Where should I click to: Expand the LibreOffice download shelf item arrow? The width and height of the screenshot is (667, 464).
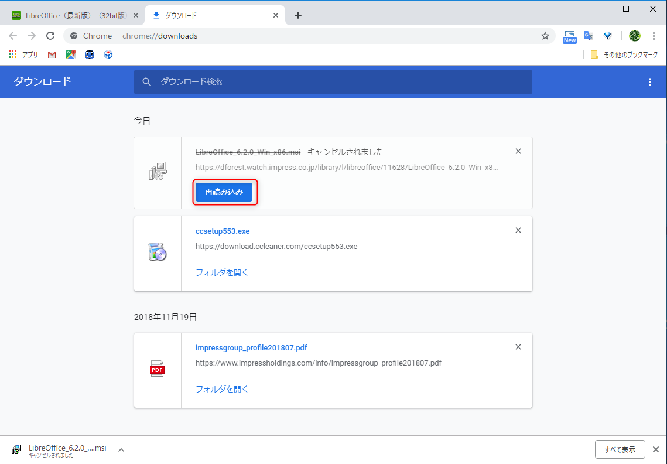(x=121, y=449)
